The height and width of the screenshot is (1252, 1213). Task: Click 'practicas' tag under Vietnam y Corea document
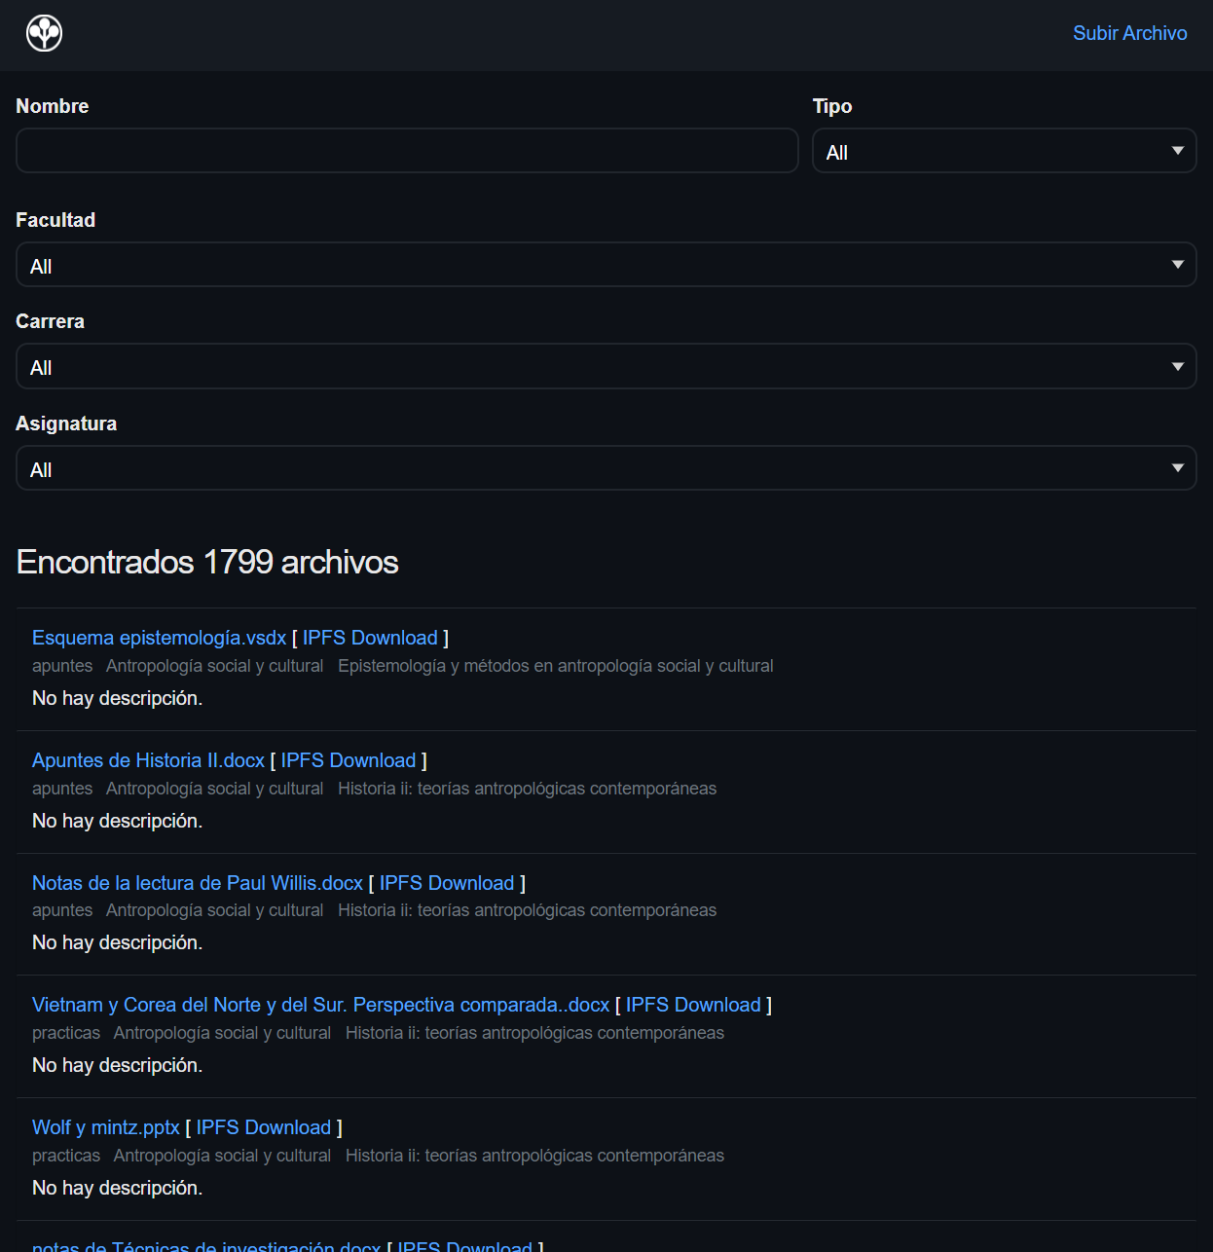66,1033
